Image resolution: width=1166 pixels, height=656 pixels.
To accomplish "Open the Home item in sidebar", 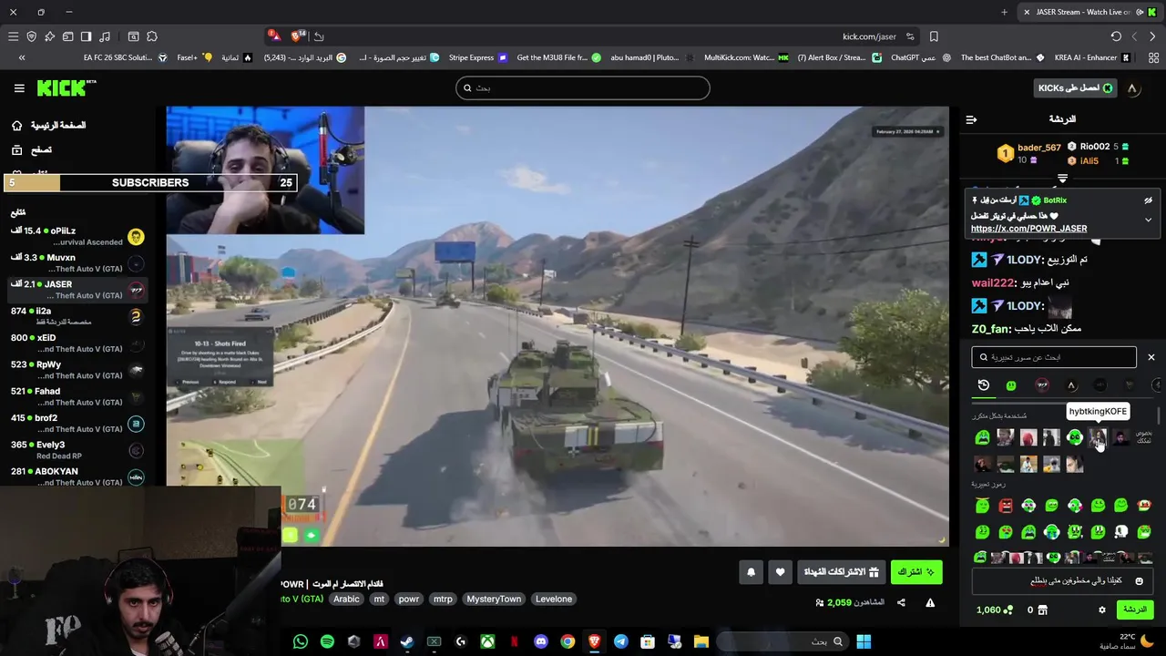I will tap(48, 125).
